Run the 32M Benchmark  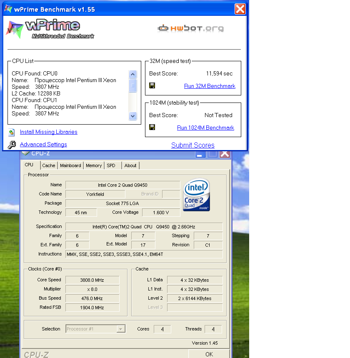point(210,86)
